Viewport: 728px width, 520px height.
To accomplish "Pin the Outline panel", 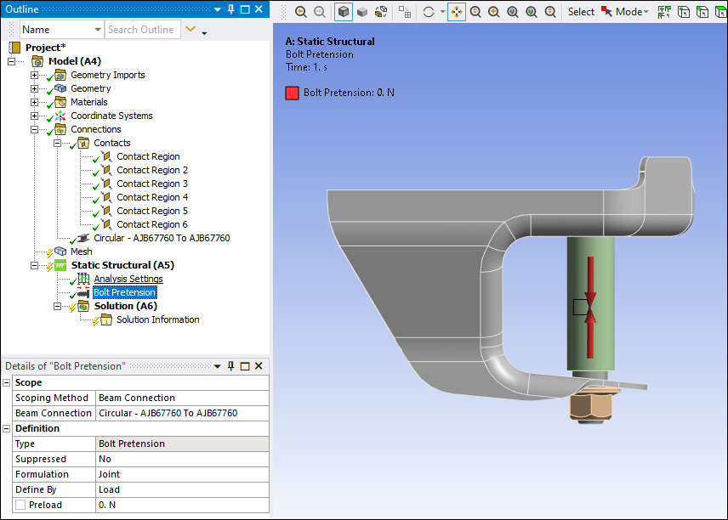I will pyautogui.click(x=230, y=9).
